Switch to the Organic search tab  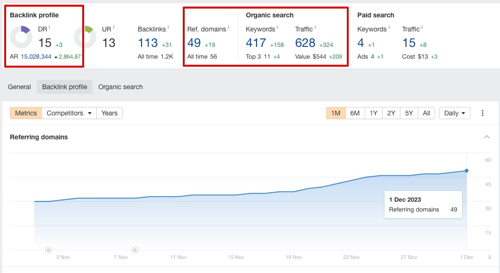point(120,87)
